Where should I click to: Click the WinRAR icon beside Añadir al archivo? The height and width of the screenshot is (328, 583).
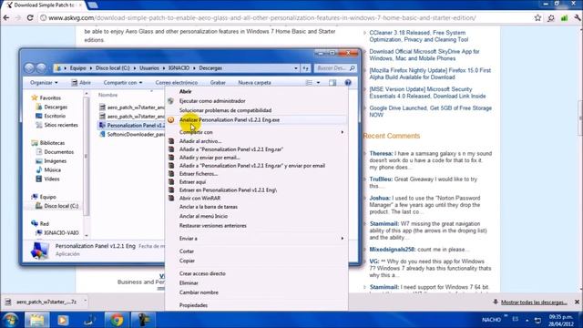171,141
